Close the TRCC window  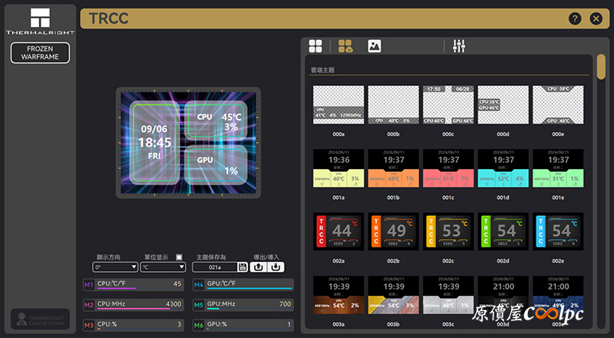(x=596, y=18)
